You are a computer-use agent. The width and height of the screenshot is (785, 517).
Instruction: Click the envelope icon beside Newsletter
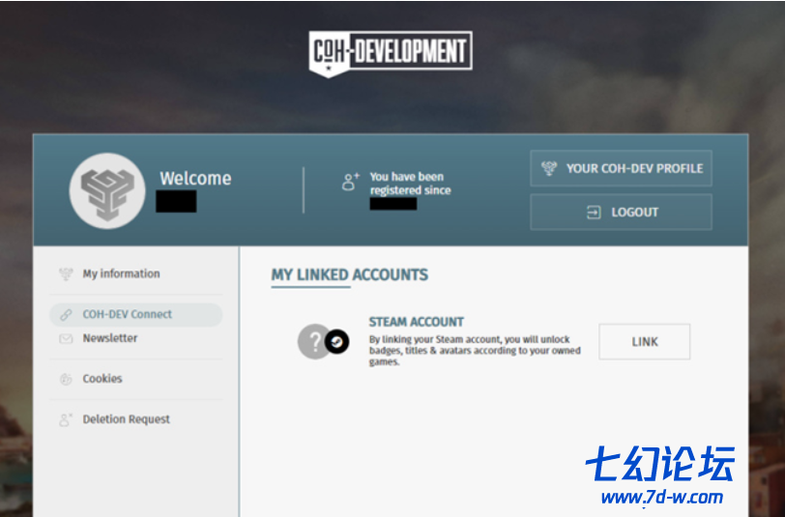click(66, 339)
